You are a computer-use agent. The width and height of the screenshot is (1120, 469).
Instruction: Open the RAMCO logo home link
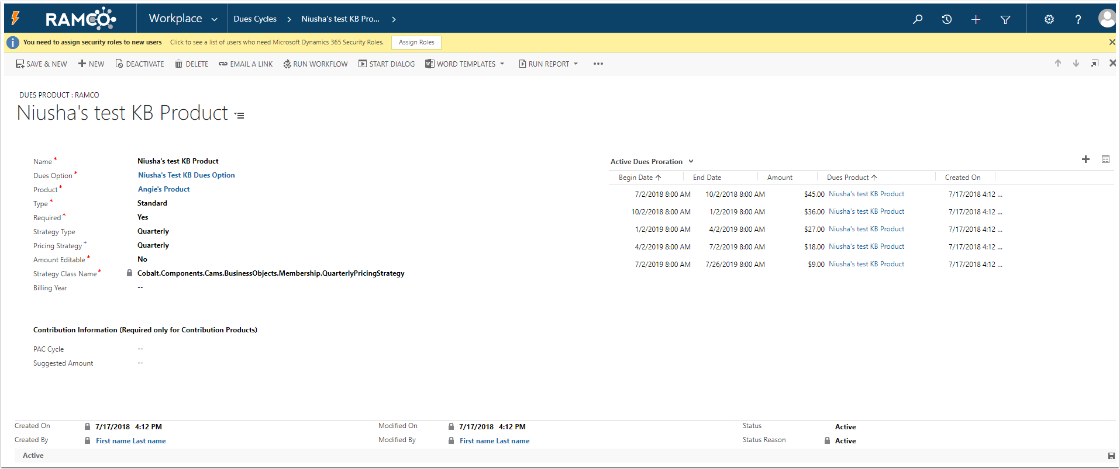[x=81, y=19]
